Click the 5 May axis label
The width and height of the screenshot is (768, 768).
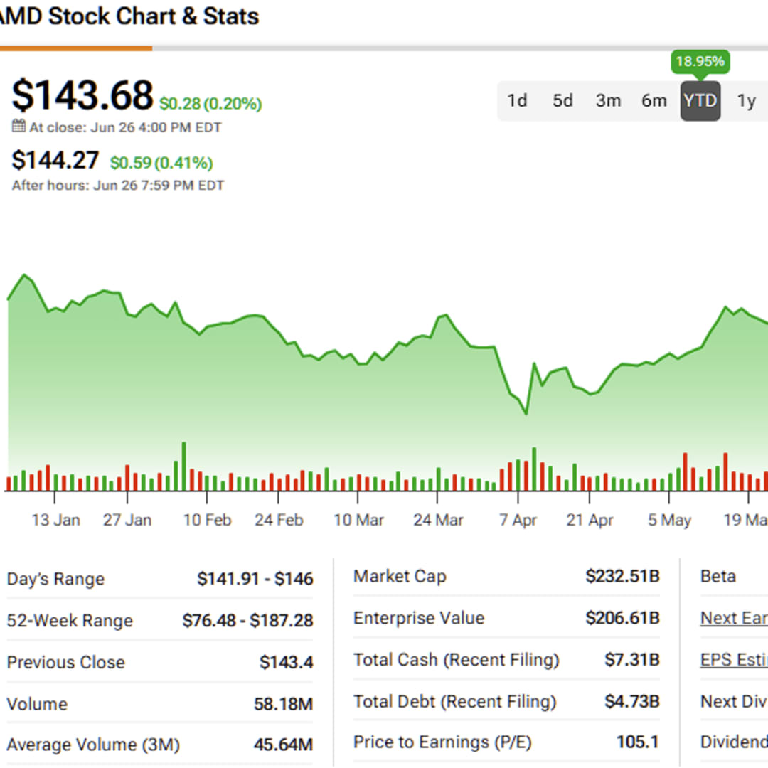point(669,520)
